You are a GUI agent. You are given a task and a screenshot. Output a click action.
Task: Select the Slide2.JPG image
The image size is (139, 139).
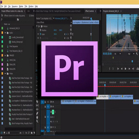pyautogui.click(x=12, y=69)
